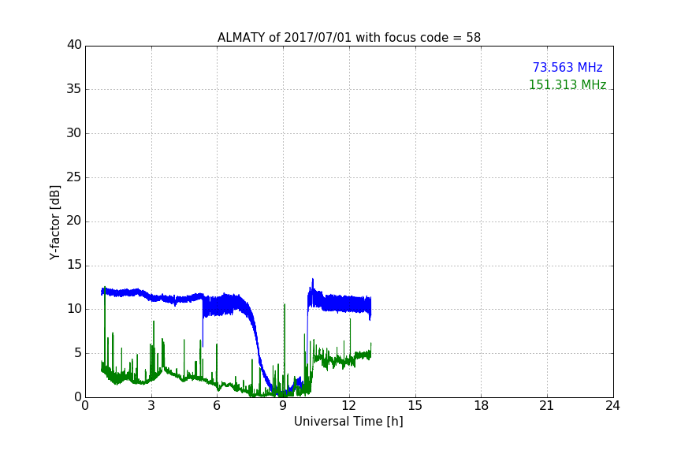Click x-axis tick label 21
Screen dimensions: 681x454
click(x=547, y=406)
